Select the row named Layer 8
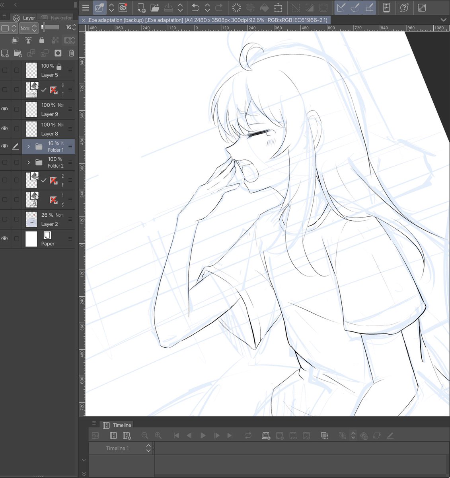The height and width of the screenshot is (478, 450). pos(49,129)
